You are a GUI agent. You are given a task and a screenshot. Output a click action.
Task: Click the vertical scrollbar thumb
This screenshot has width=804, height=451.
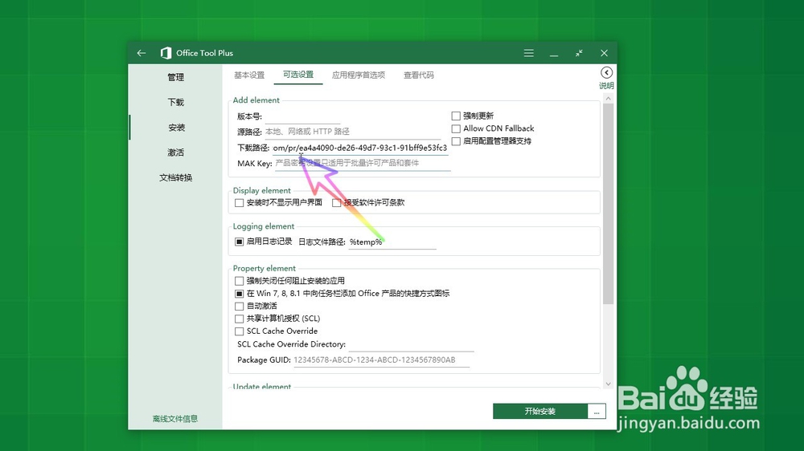pyautogui.click(x=608, y=204)
